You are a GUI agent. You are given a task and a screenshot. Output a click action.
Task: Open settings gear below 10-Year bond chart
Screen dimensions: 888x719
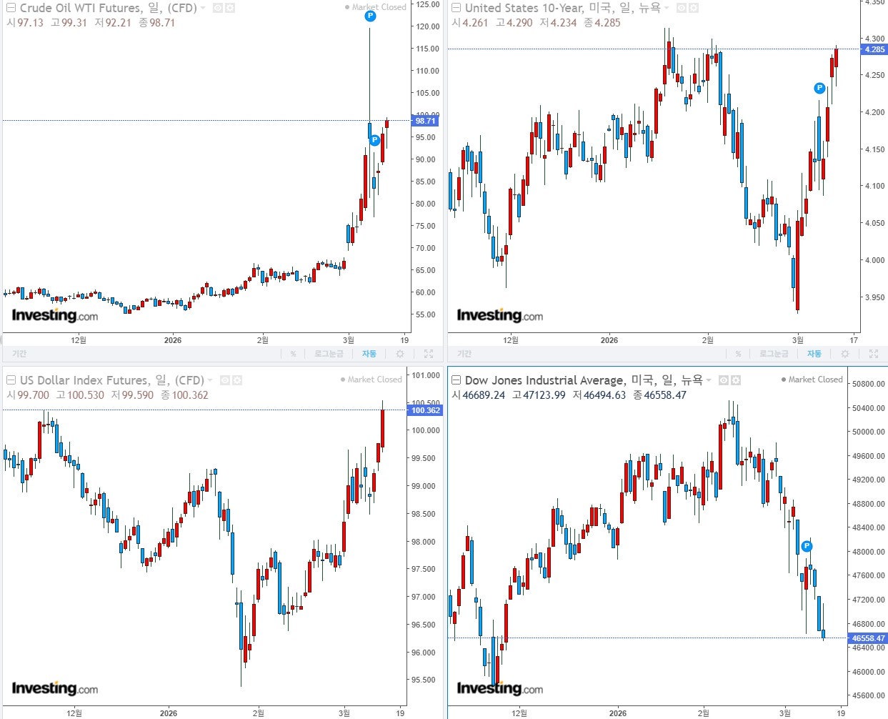[x=845, y=354]
